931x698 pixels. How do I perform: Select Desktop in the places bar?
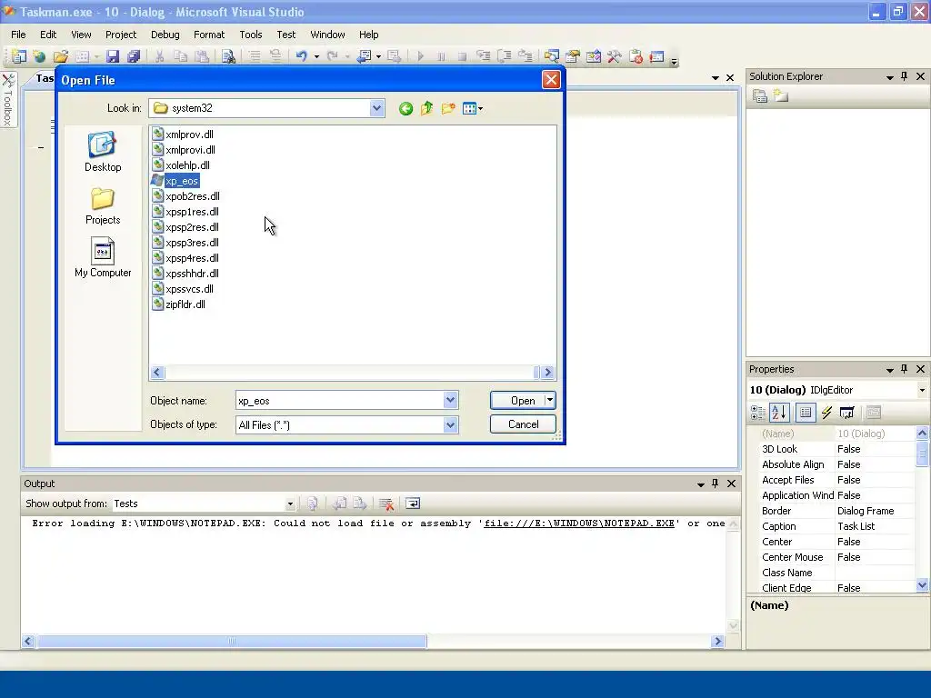103,152
